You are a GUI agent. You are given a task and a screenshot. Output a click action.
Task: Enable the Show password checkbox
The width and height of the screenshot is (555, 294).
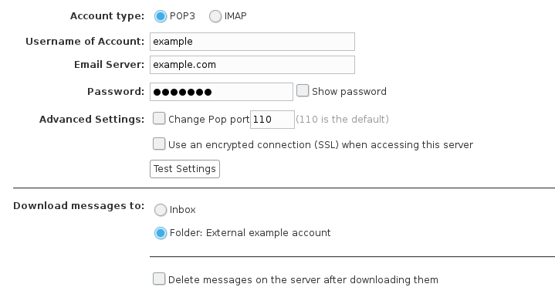pyautogui.click(x=303, y=90)
